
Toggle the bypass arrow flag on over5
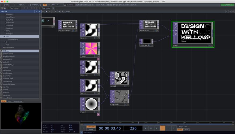(x=176, y=31)
